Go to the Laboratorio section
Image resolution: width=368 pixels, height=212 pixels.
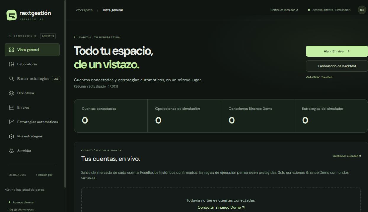pyautogui.click(x=32, y=64)
